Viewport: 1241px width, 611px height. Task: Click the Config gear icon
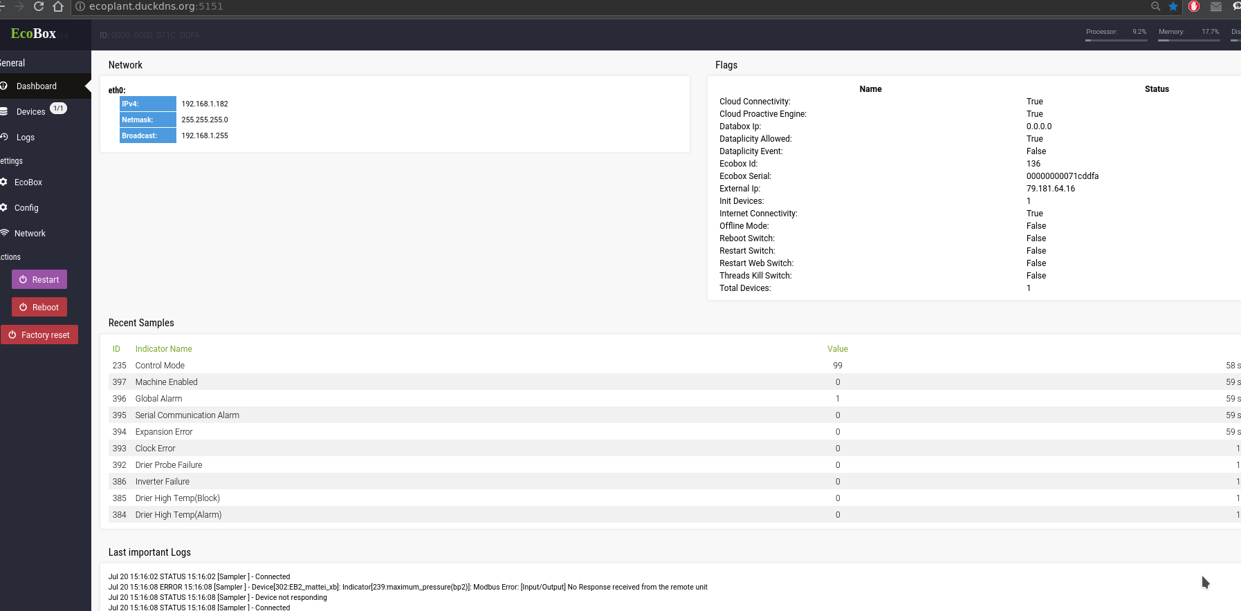click(3, 207)
